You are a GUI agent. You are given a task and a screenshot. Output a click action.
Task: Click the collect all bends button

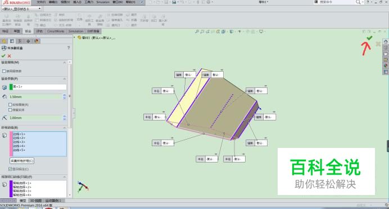click(22, 161)
